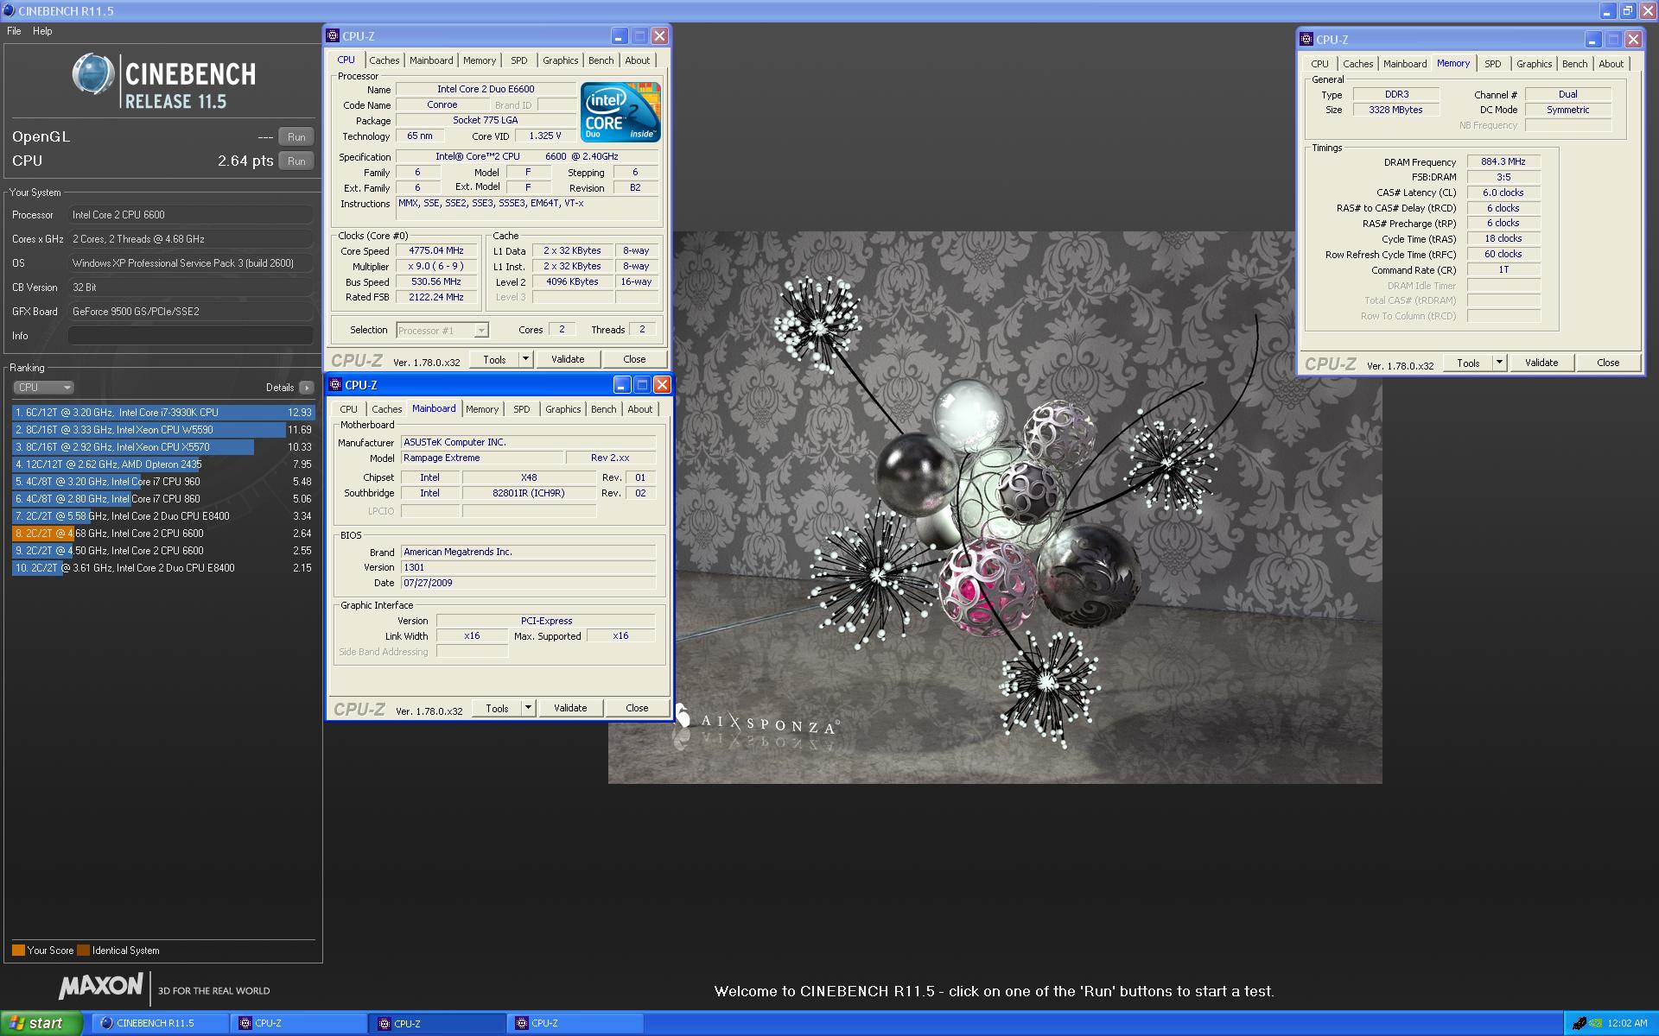This screenshot has height=1036, width=1659.
Task: Switch to CINEBENCH R11.5 taskbar item
Action: pyautogui.click(x=160, y=1023)
